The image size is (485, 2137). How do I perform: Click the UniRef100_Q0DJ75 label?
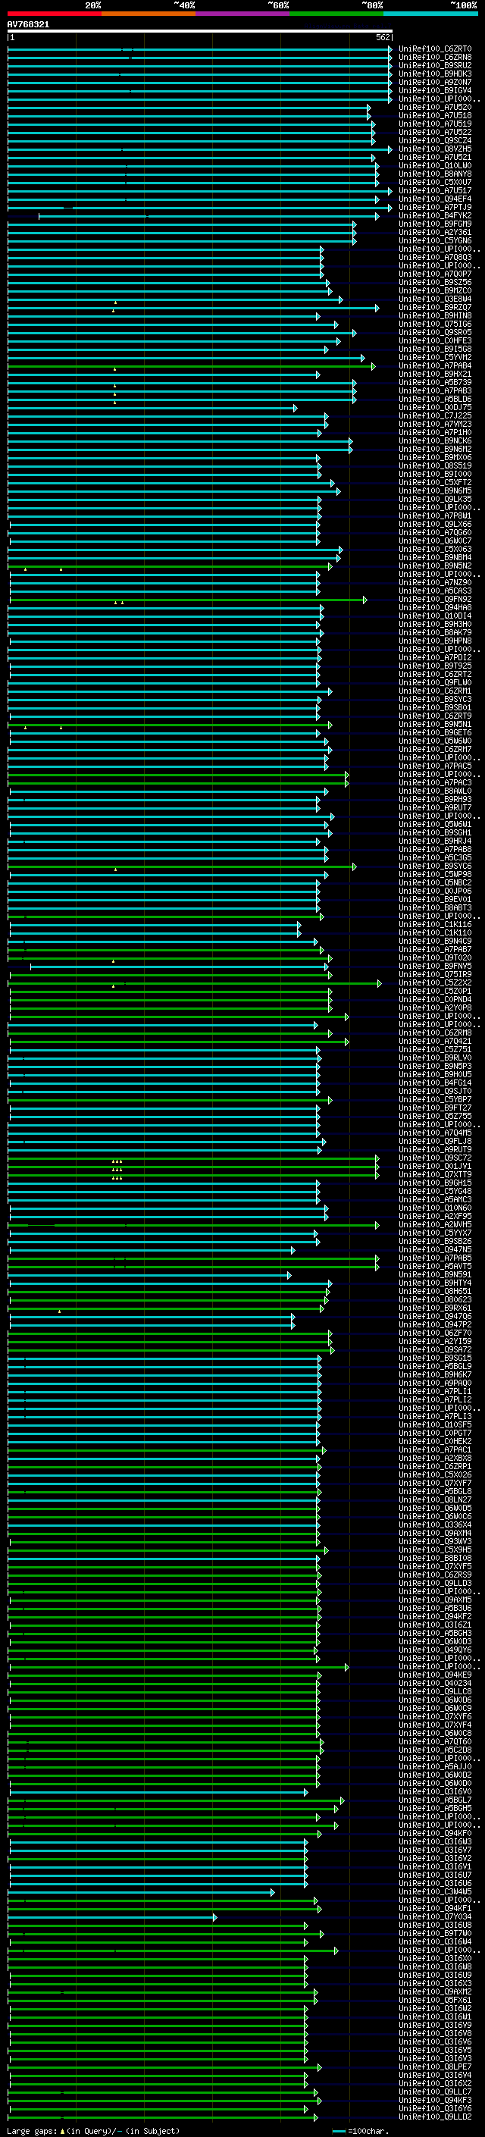click(x=435, y=407)
